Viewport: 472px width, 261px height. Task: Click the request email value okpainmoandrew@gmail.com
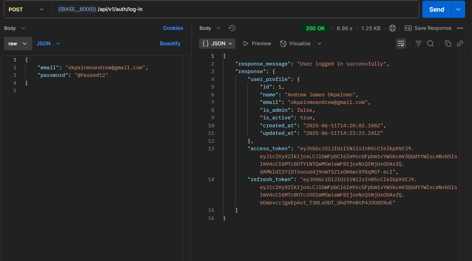point(106,68)
